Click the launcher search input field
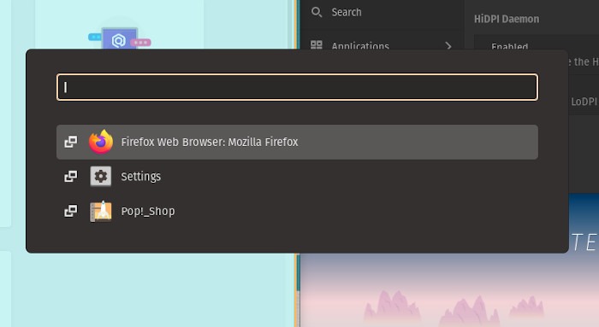Screen dimensions: 599x327 pyautogui.click(x=297, y=87)
